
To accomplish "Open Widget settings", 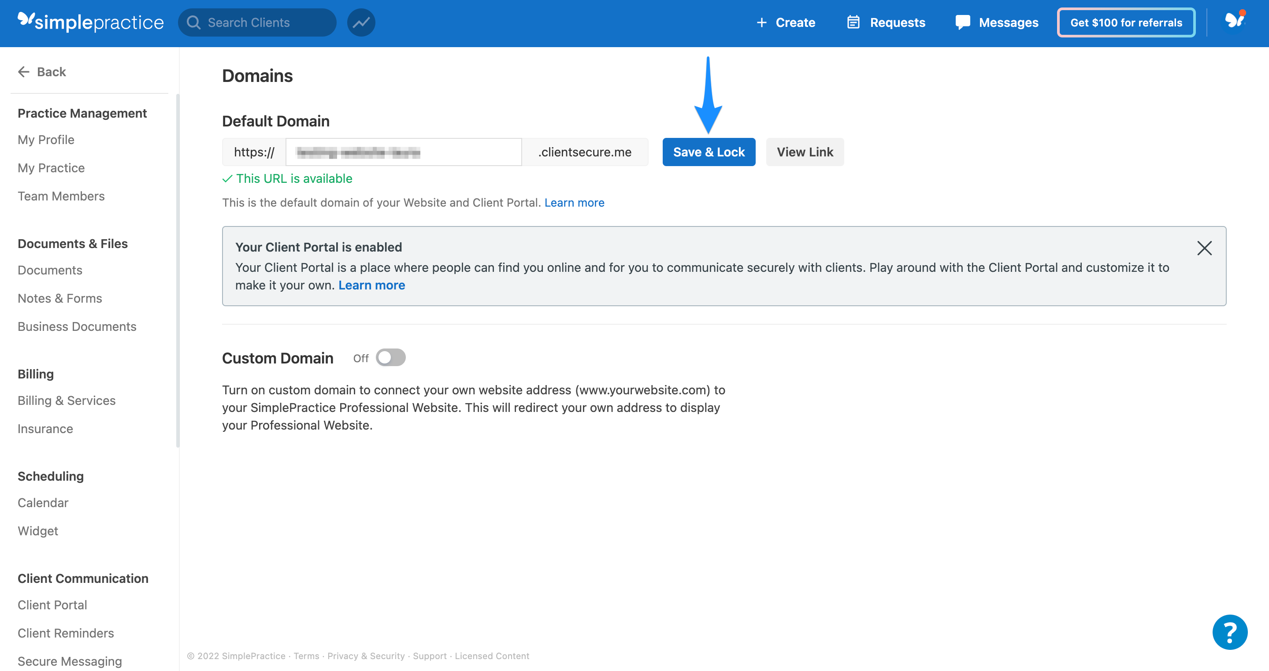I will 38,531.
